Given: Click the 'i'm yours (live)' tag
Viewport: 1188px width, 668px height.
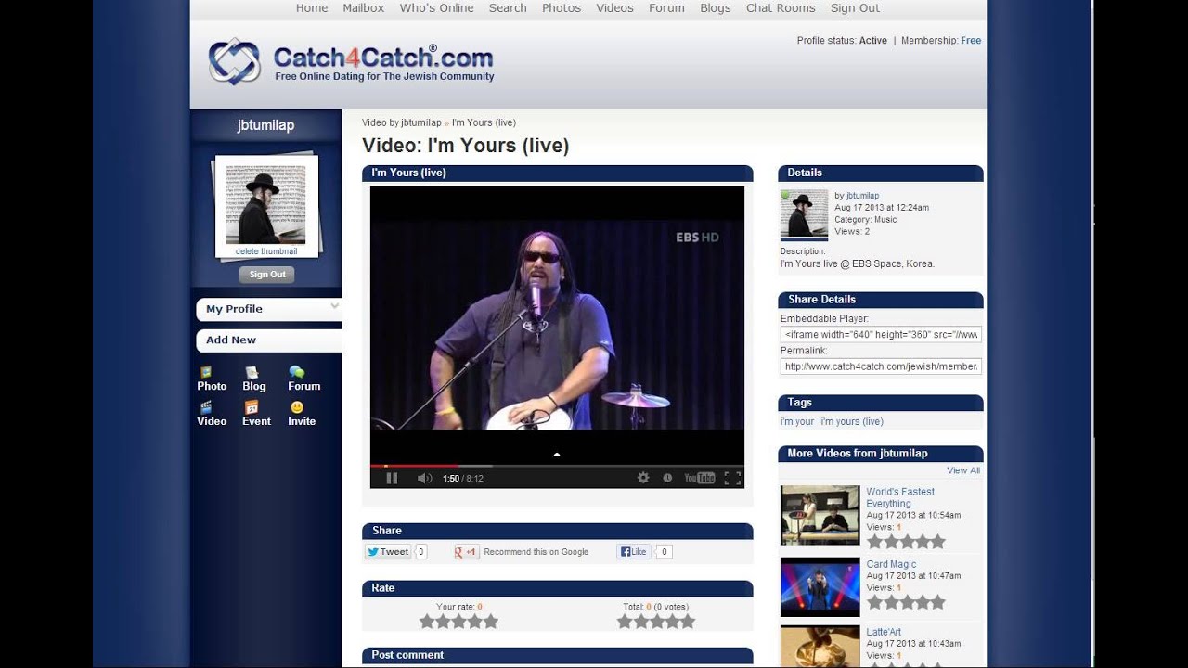Looking at the screenshot, I should [x=852, y=421].
